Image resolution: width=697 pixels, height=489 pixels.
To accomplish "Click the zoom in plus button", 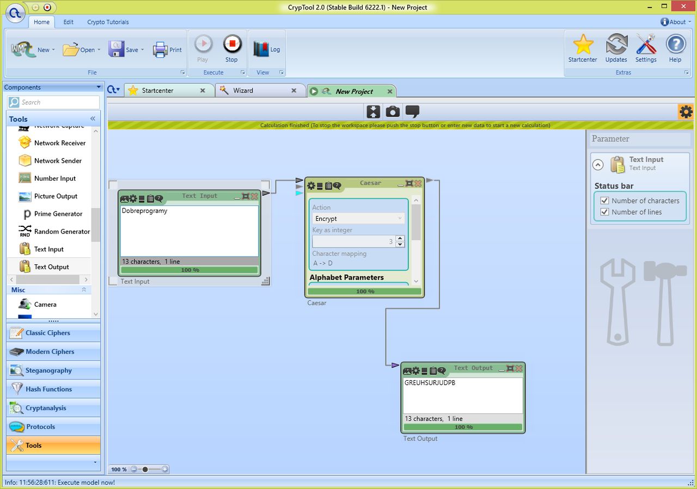I will click(x=165, y=469).
